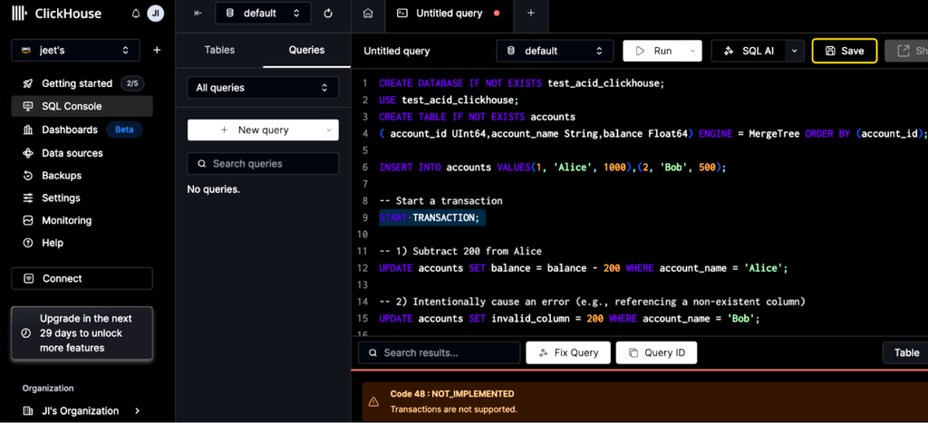Click the Table view button

click(x=905, y=352)
